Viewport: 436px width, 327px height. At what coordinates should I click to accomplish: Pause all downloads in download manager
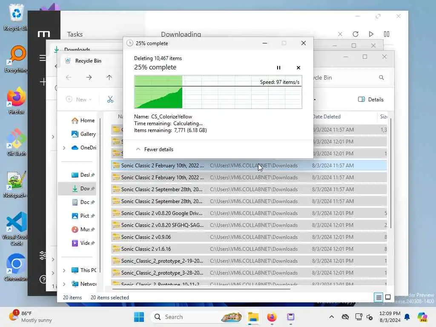coord(387,34)
